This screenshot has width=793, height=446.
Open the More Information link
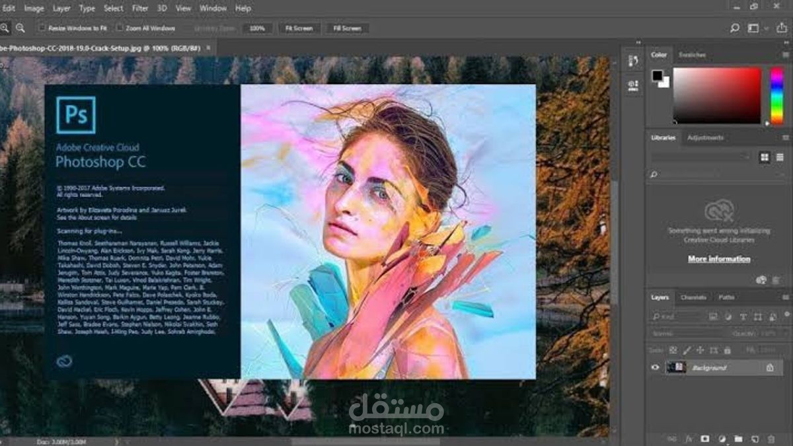pyautogui.click(x=719, y=259)
